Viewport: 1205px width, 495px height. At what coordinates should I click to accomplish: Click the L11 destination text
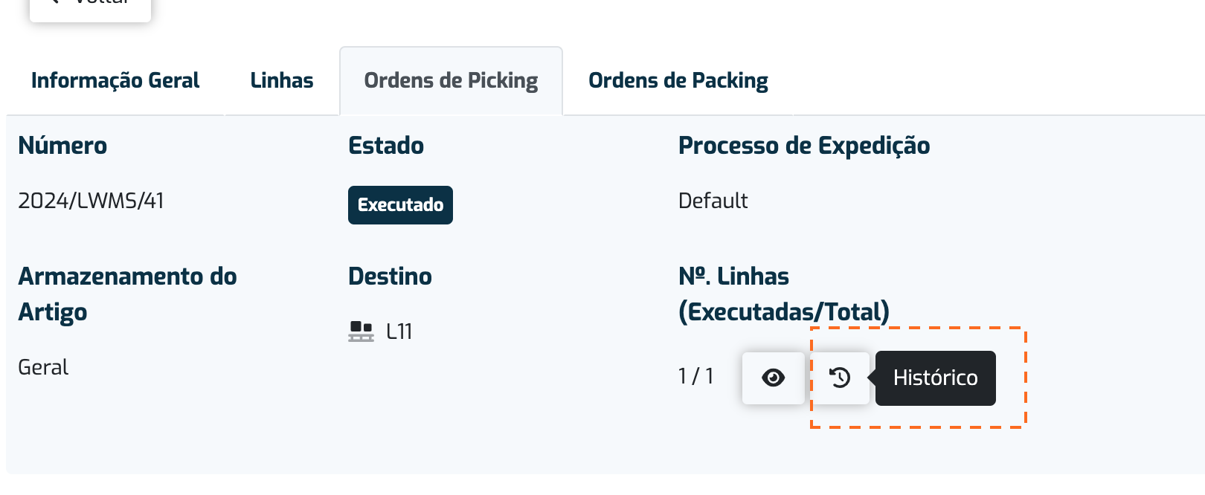click(399, 331)
